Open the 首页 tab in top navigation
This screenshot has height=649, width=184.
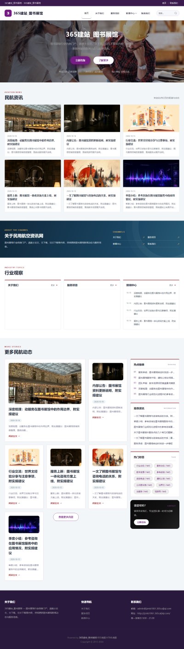[86, 13]
